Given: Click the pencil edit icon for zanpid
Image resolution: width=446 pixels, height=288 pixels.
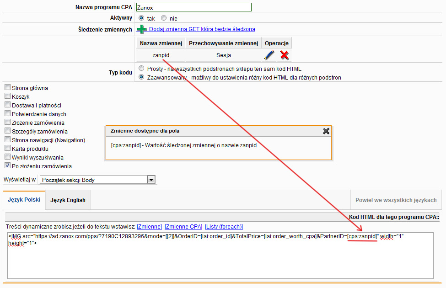Looking at the screenshot, I should [x=269, y=55].
